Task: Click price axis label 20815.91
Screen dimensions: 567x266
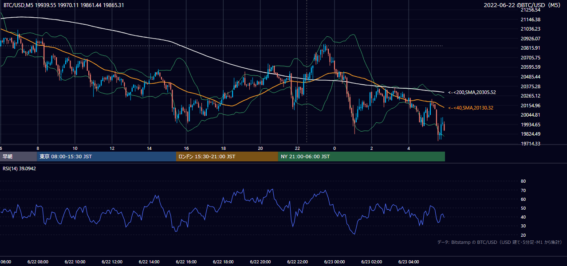Action: point(531,48)
